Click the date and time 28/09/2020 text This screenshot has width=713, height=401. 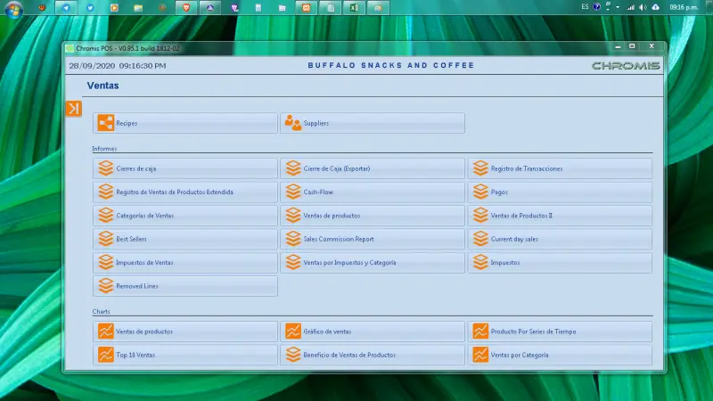pos(118,66)
